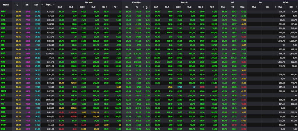
Task: Sort by the Cao high price header
Action: pyautogui.click(x=223, y=7)
